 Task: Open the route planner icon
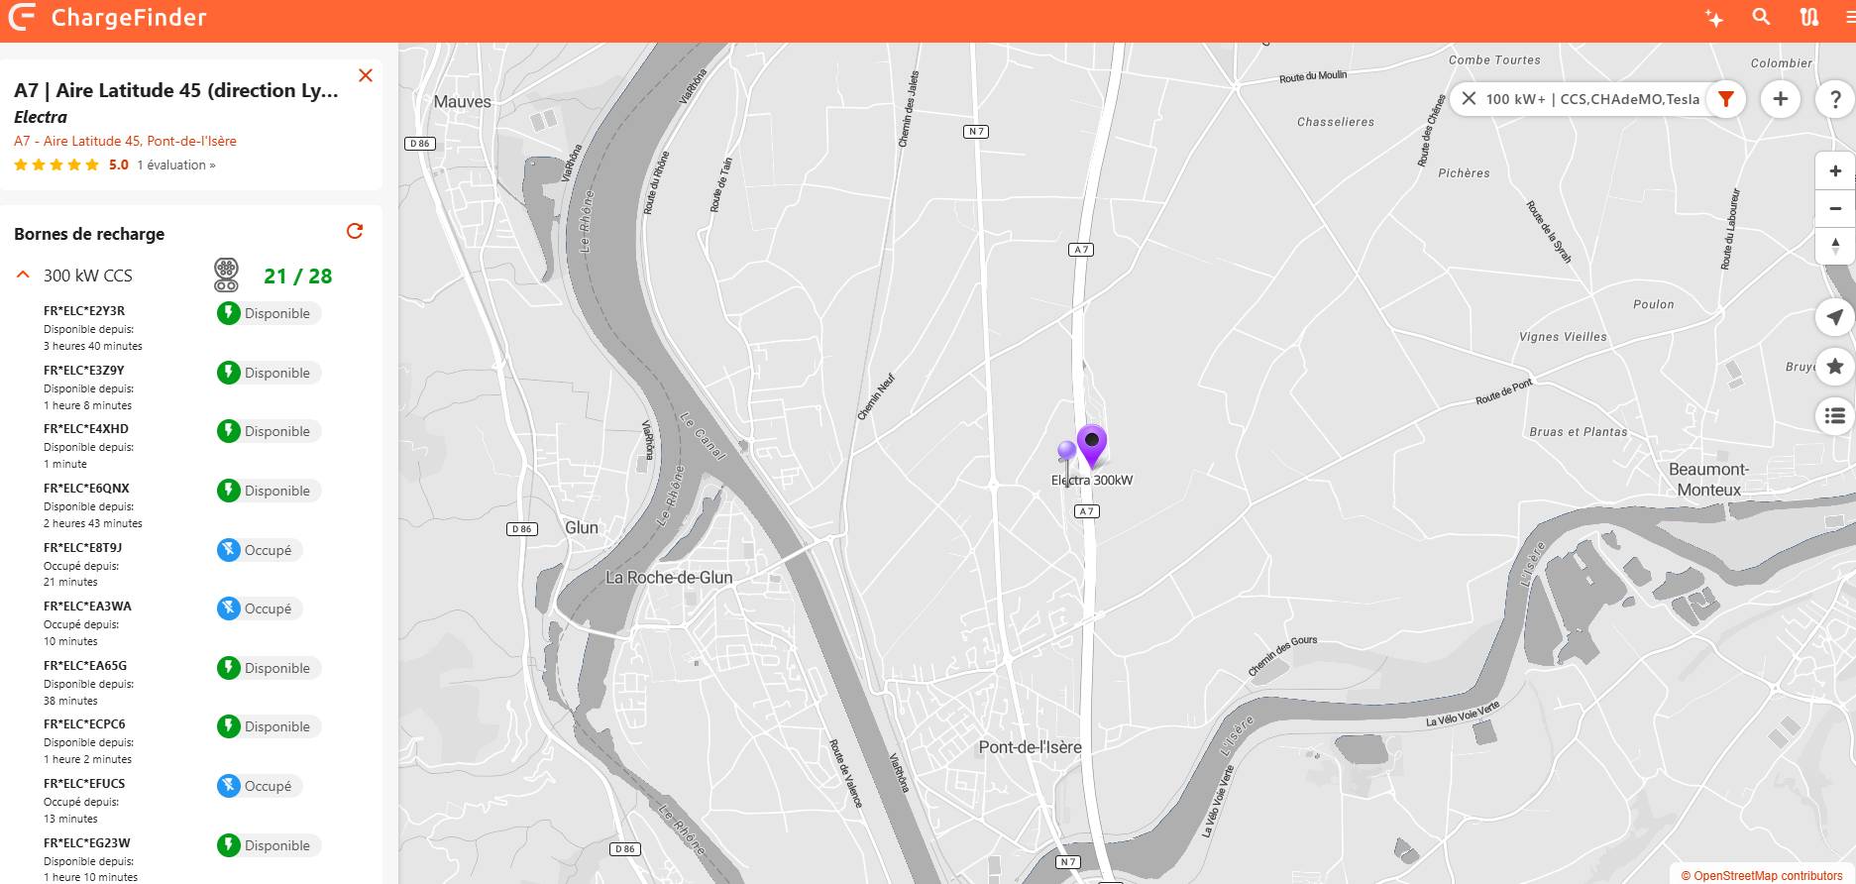(1809, 17)
